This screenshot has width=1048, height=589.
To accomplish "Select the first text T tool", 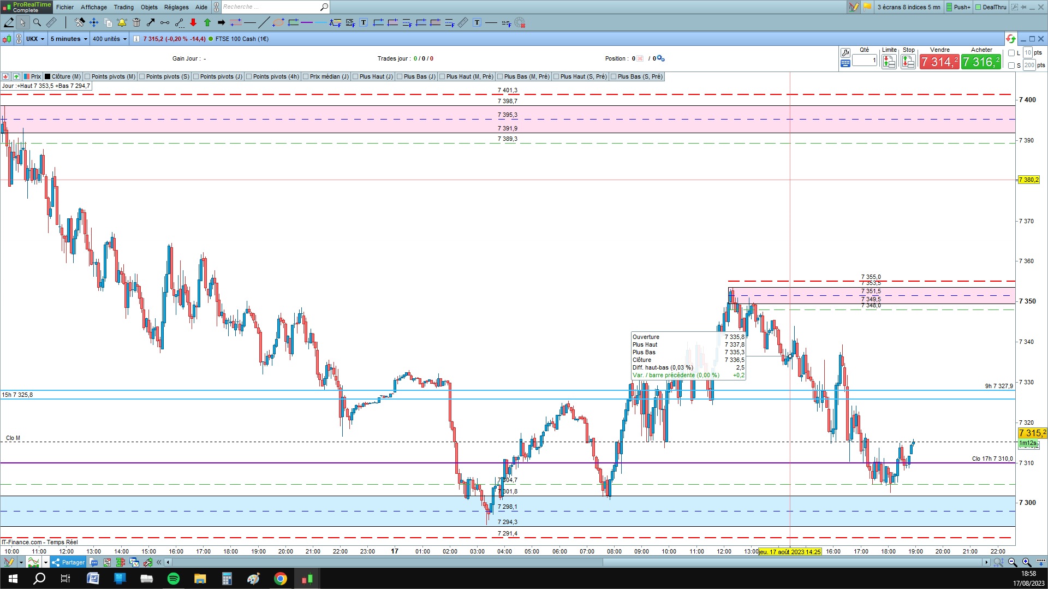I will (364, 22).
